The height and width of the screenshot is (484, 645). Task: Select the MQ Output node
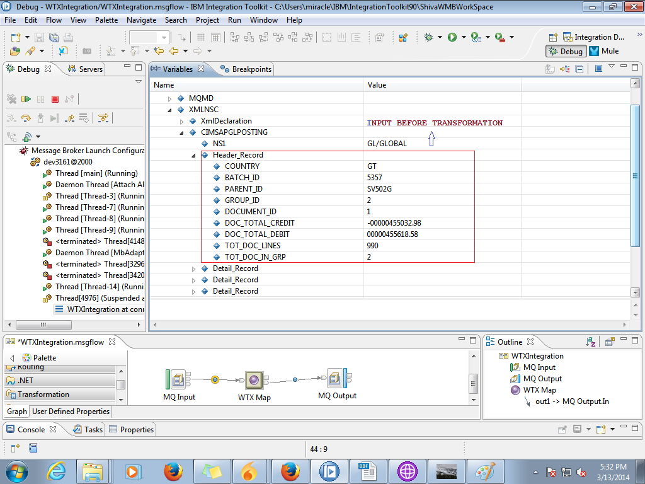click(x=337, y=378)
